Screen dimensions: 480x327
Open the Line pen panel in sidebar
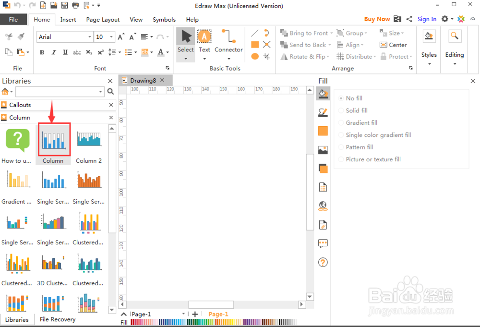tap(323, 113)
